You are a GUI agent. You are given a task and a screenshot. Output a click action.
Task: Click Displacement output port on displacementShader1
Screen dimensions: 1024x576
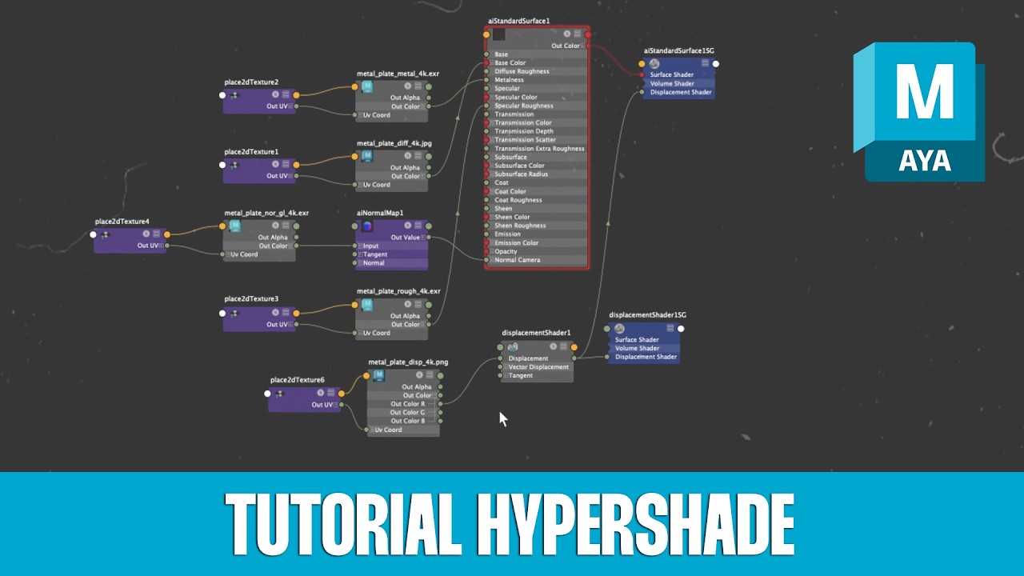574,358
